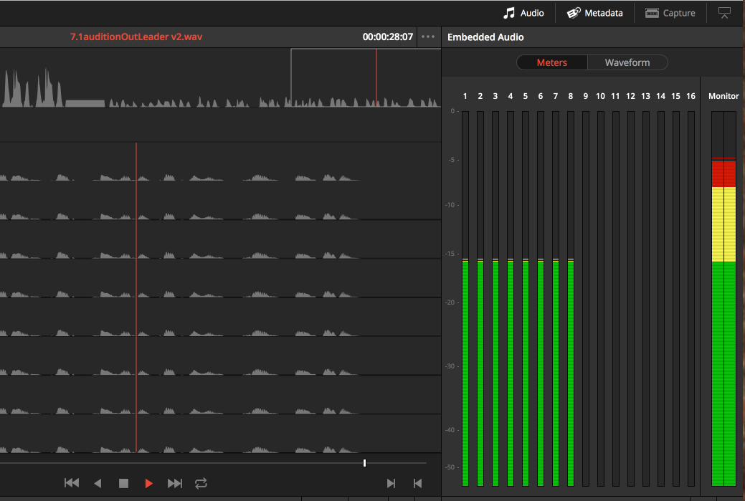745x501 pixels.
Task: Click the channel 16 label
Action: 691,96
